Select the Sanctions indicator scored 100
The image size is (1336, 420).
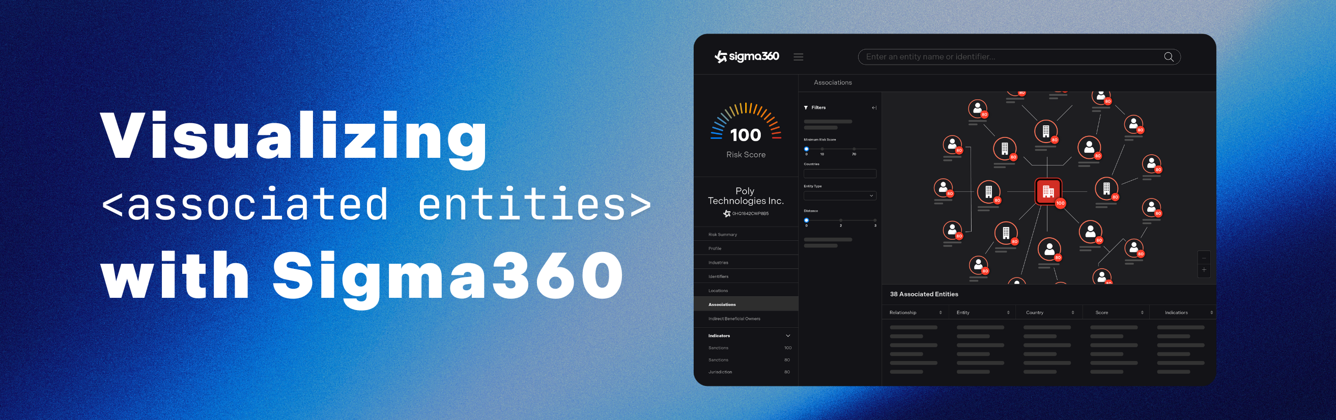point(749,348)
